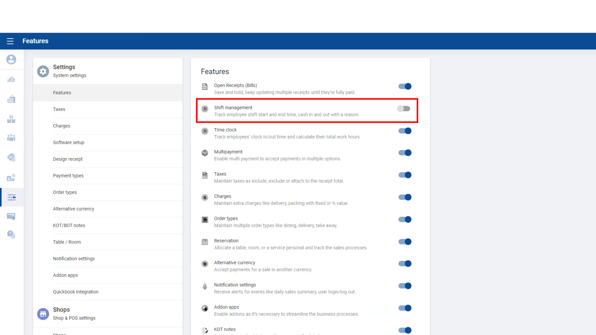Turn off the Multipayment toggle
Screen dimensions: 596x335
point(405,153)
